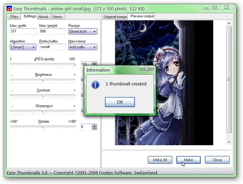Close the Information dialog with X

tap(147, 68)
